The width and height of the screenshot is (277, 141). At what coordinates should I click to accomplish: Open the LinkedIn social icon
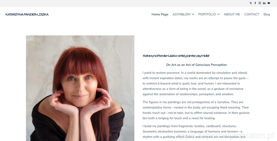pos(264,3)
